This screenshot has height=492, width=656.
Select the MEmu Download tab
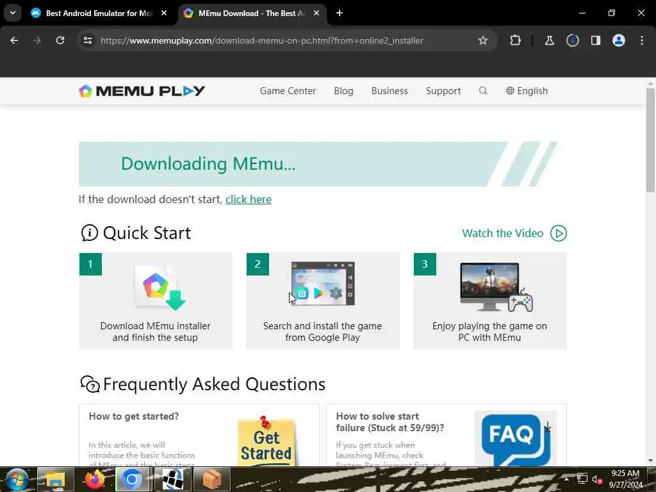[x=251, y=13]
